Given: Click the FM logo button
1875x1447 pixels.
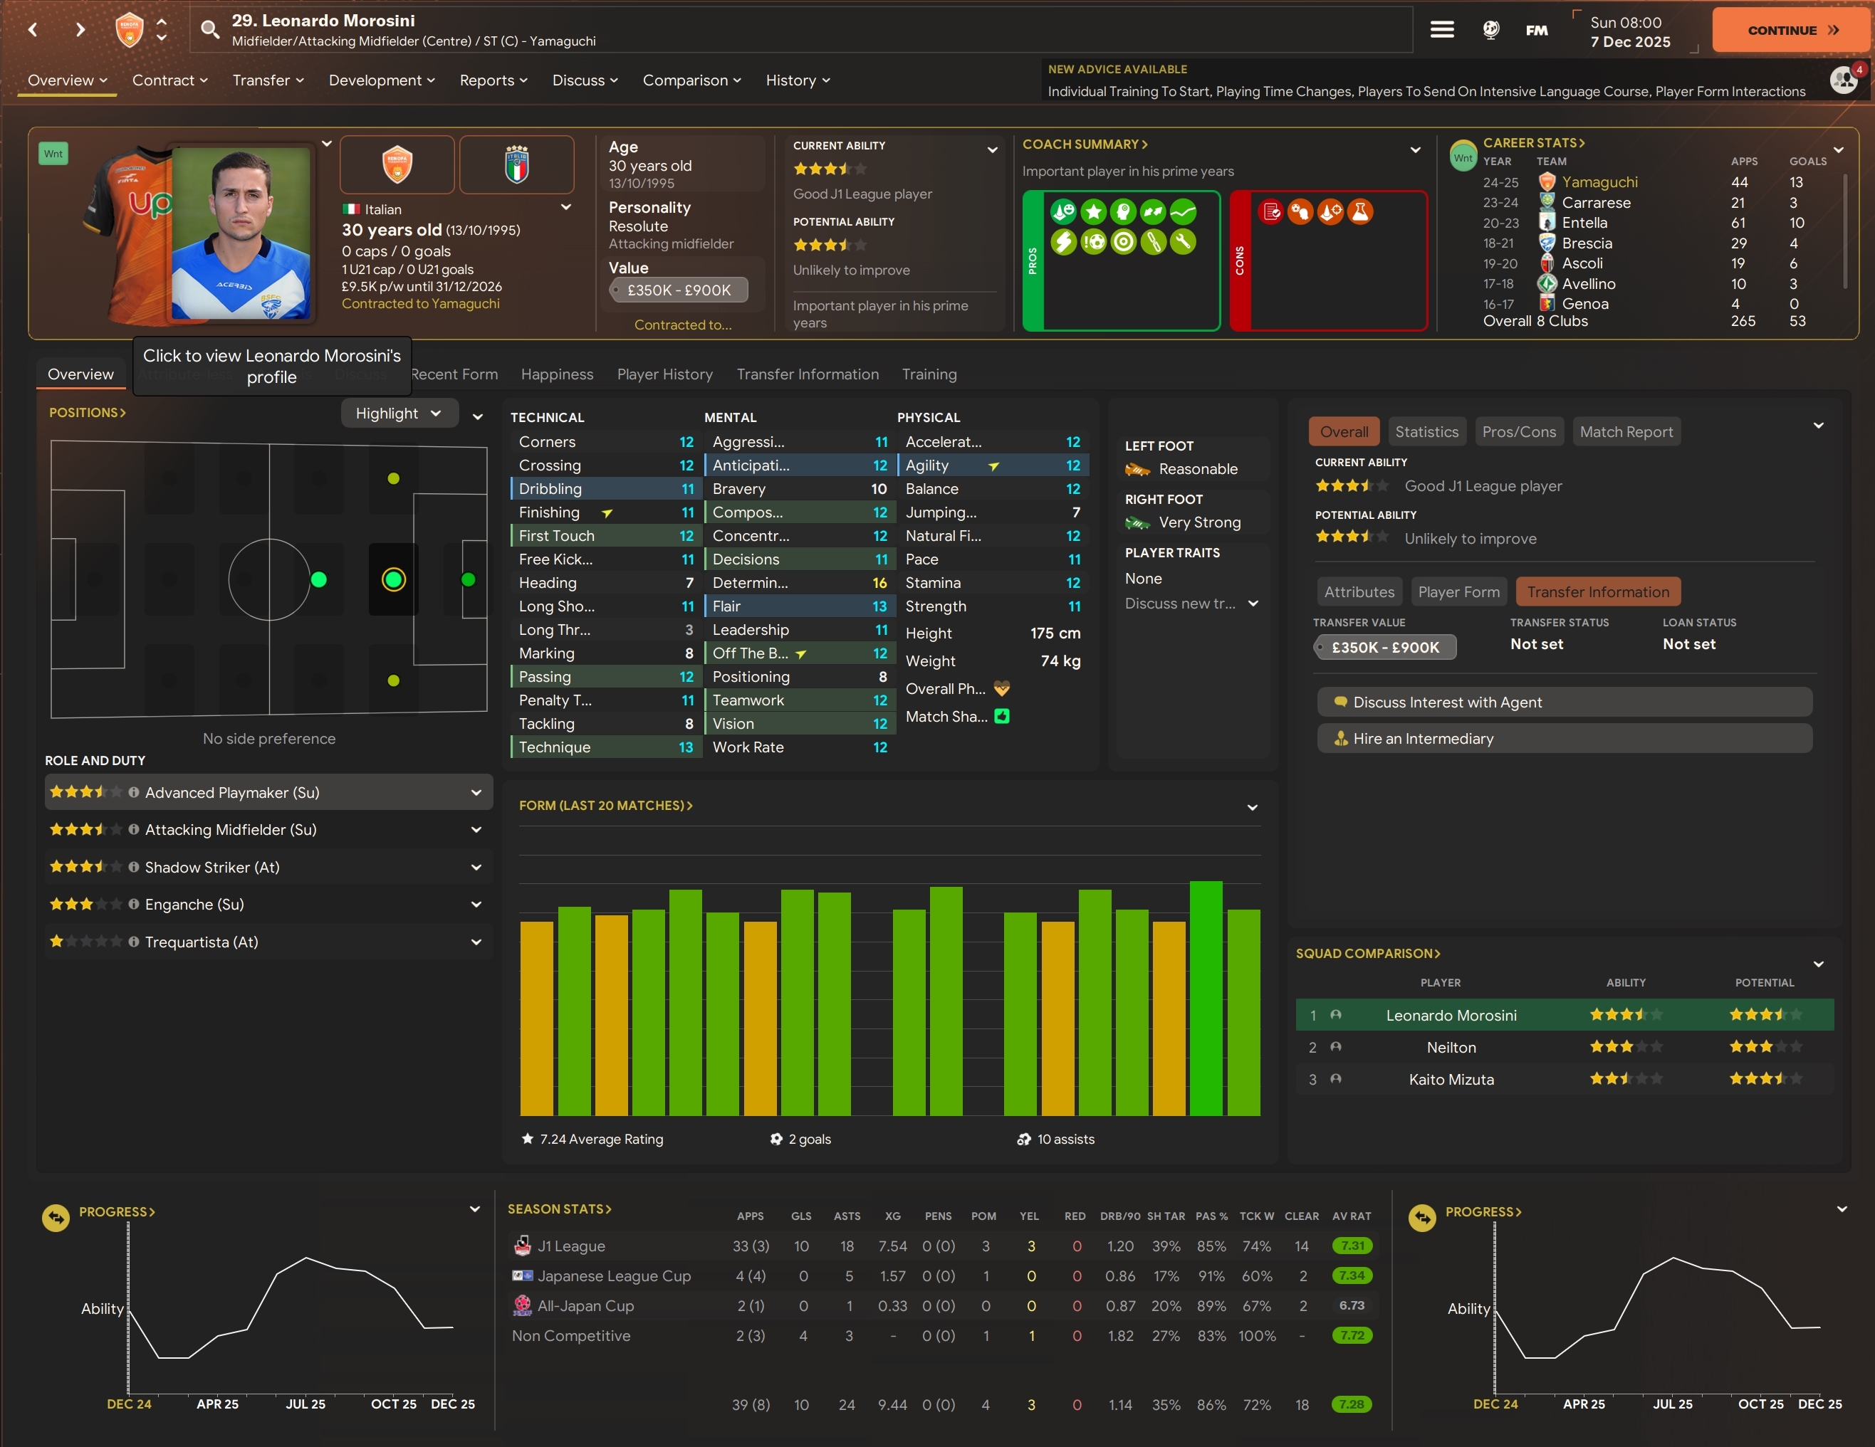Looking at the screenshot, I should (x=1536, y=30).
